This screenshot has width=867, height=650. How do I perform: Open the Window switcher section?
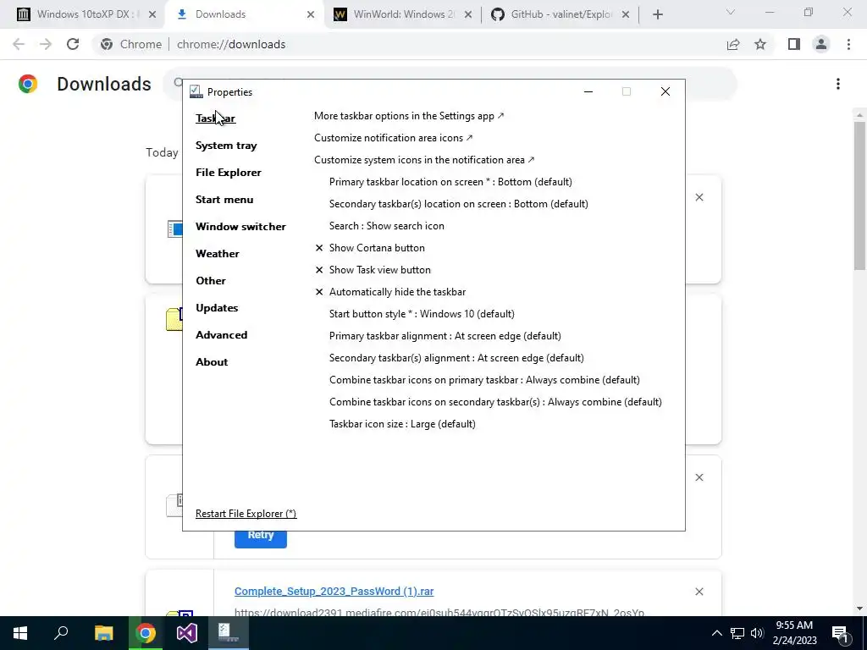(240, 227)
